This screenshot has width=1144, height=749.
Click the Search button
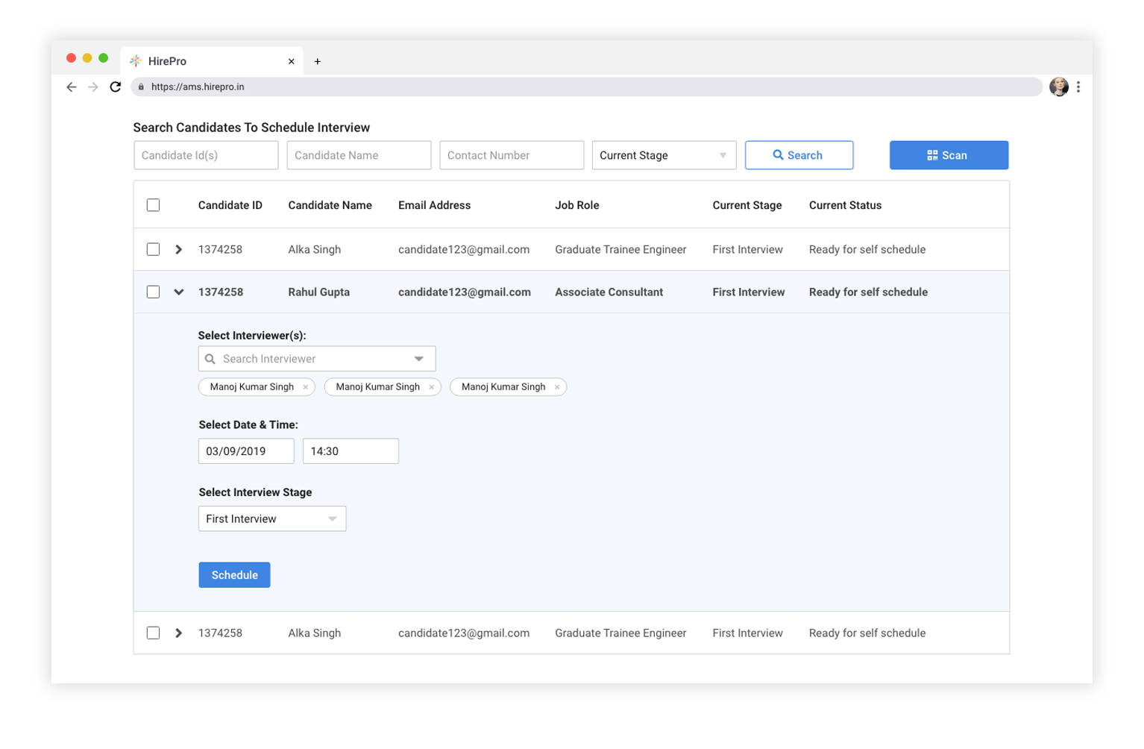(799, 155)
